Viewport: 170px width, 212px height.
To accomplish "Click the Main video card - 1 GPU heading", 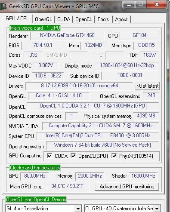I will 35,28.
